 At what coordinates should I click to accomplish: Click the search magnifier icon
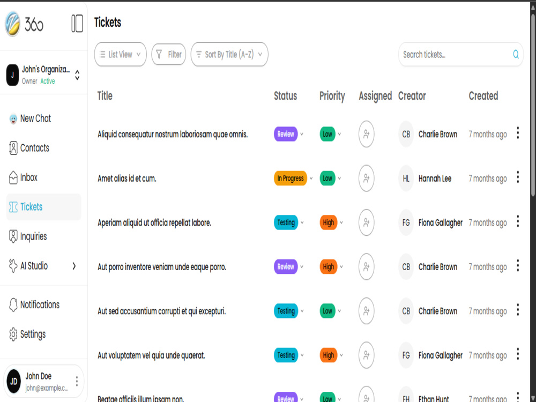(516, 54)
